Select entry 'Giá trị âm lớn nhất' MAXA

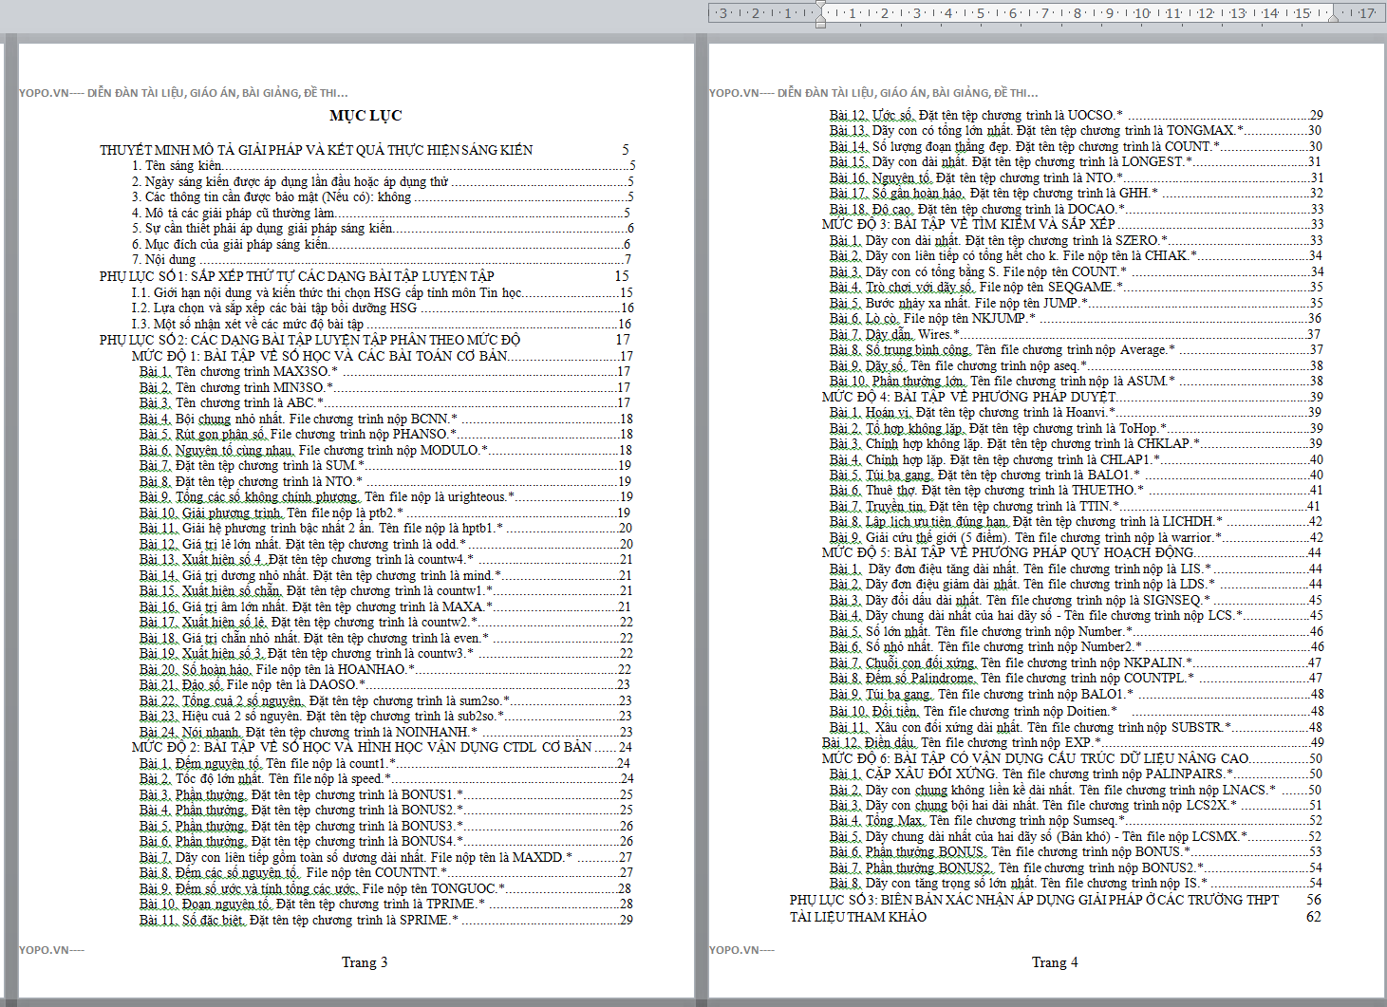[x=385, y=606]
